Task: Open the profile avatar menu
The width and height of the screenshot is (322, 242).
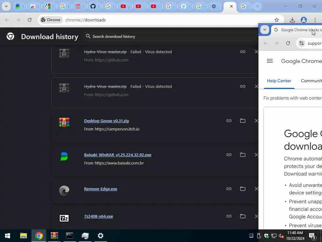Action: click(304, 20)
